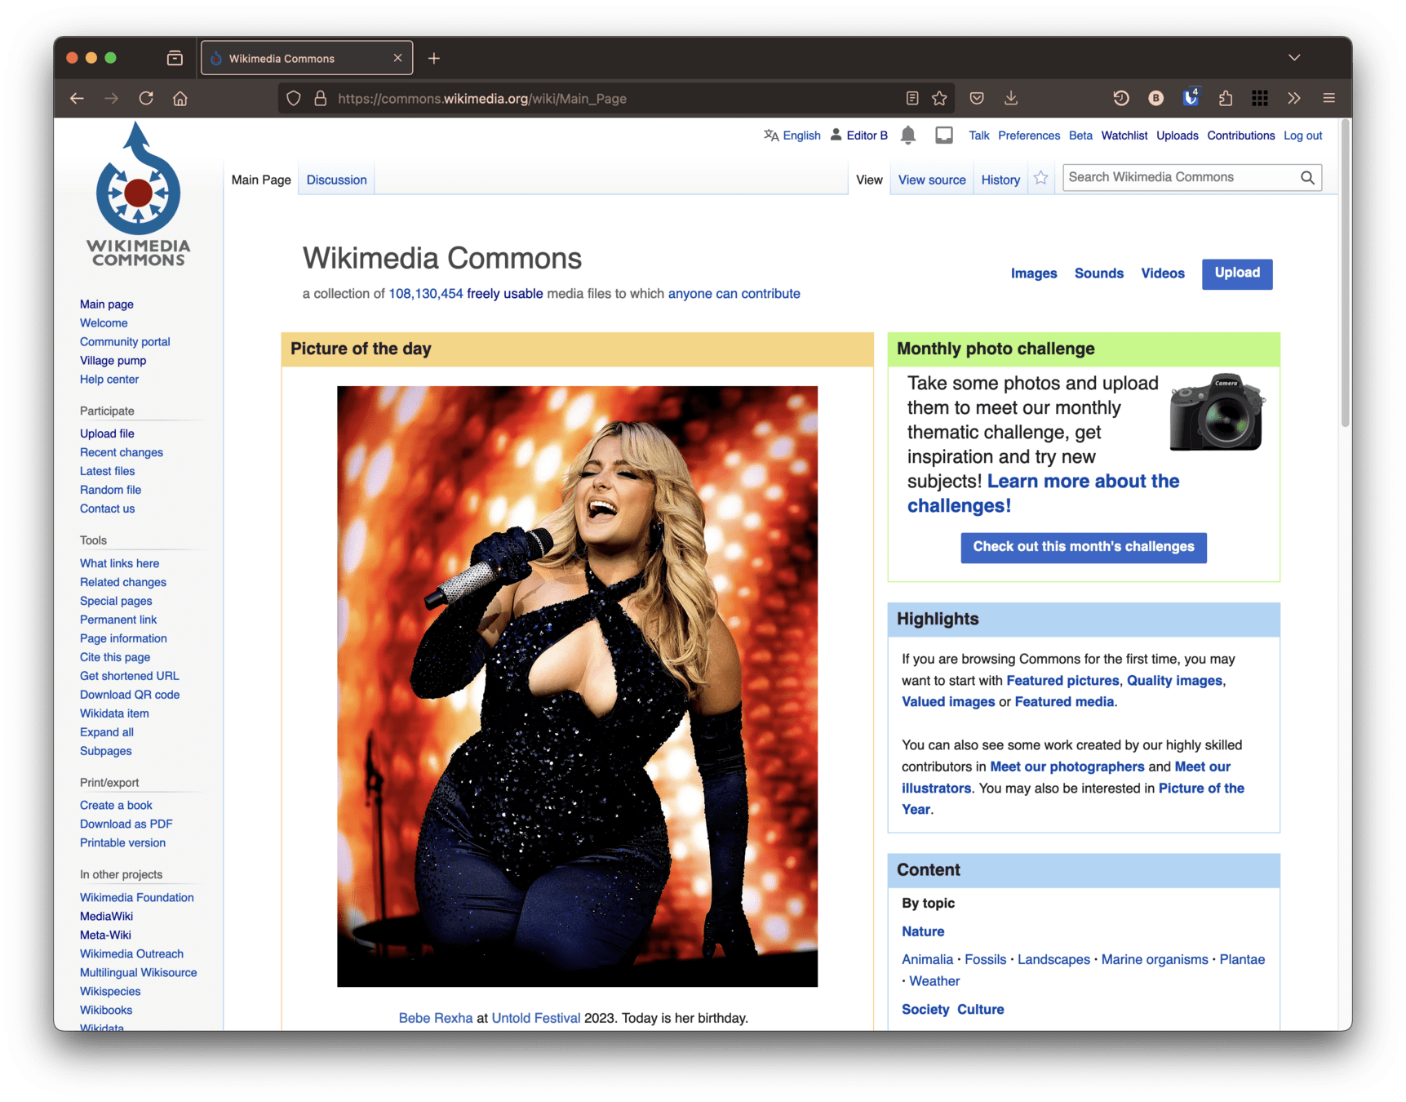Open the Videos link
This screenshot has height=1102, width=1406.
click(x=1163, y=273)
